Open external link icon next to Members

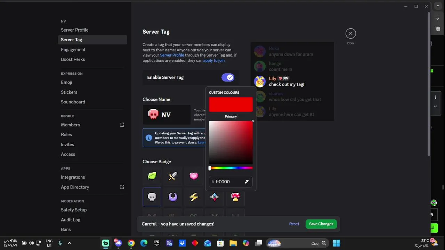(x=122, y=125)
